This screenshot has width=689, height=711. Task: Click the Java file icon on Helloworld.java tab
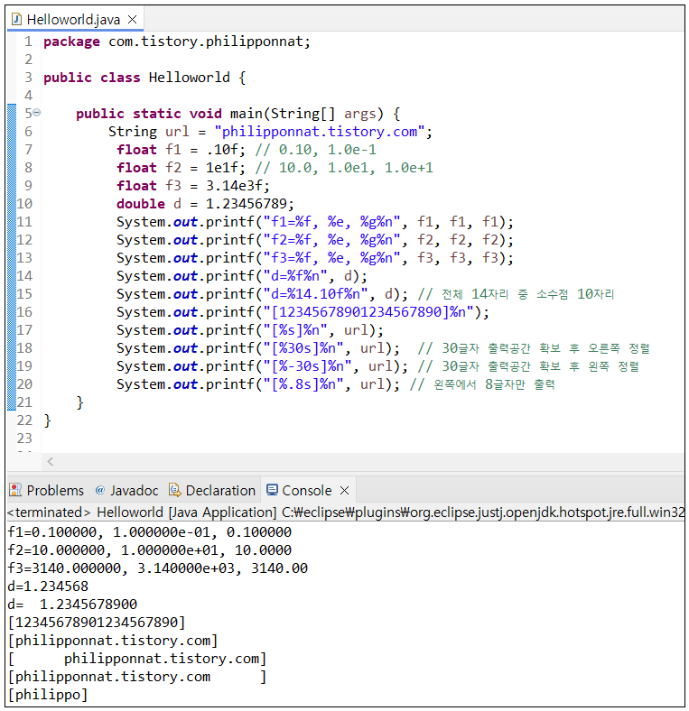tap(16, 19)
